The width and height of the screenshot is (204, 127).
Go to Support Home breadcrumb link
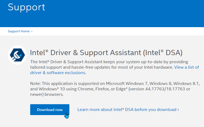(18, 31)
